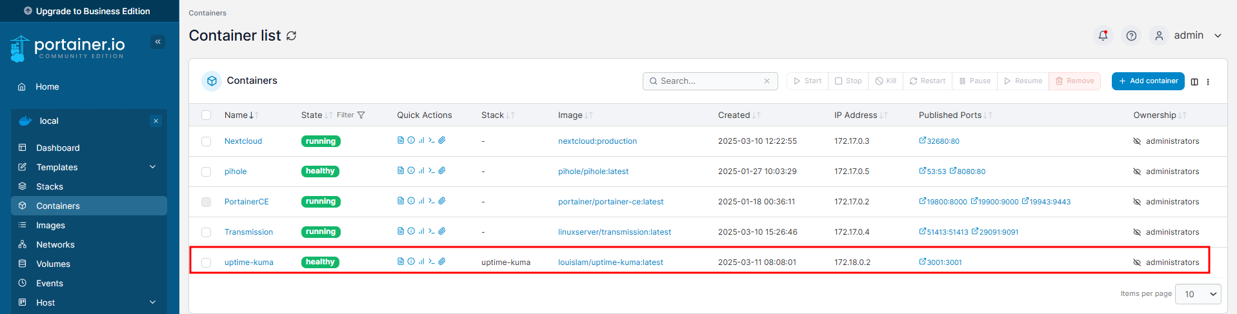Viewport: 1237px width, 314px height.
Task: Tick the uptime-kuma row checkbox
Action: pos(206,262)
